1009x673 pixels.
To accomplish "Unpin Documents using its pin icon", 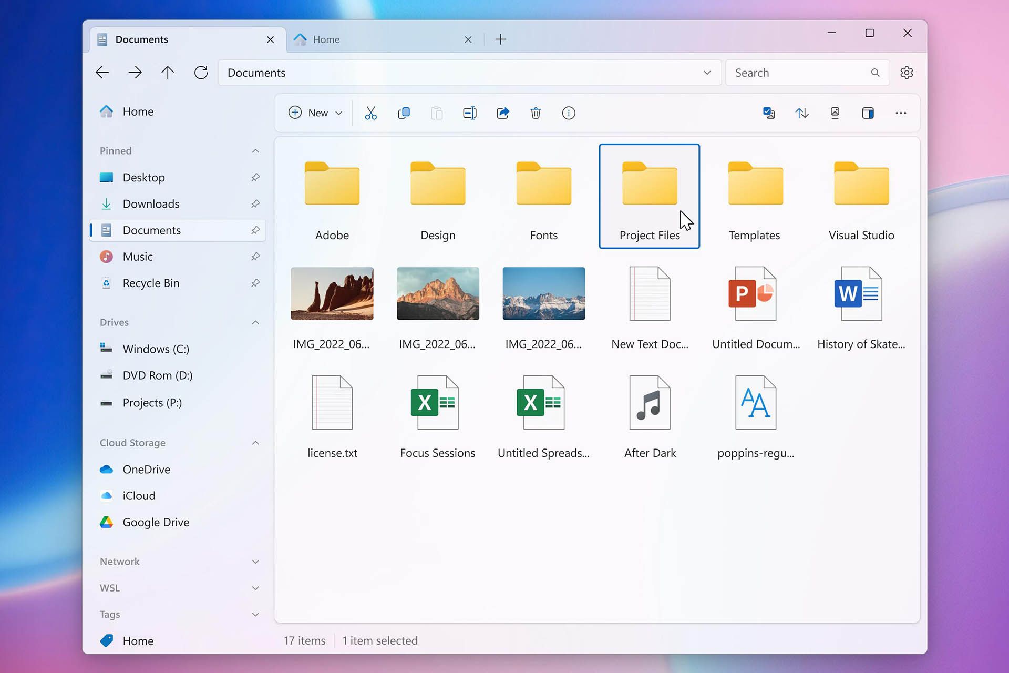I will (255, 230).
